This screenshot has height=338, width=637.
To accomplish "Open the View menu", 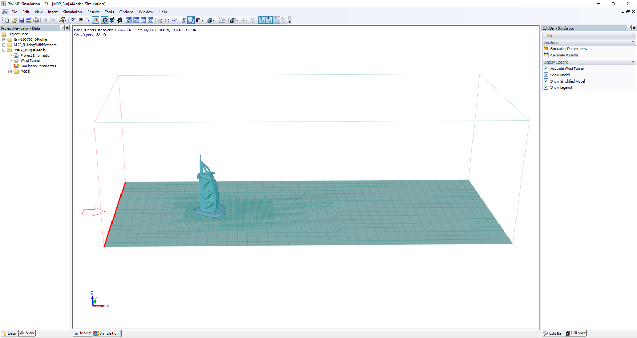I will [39, 12].
